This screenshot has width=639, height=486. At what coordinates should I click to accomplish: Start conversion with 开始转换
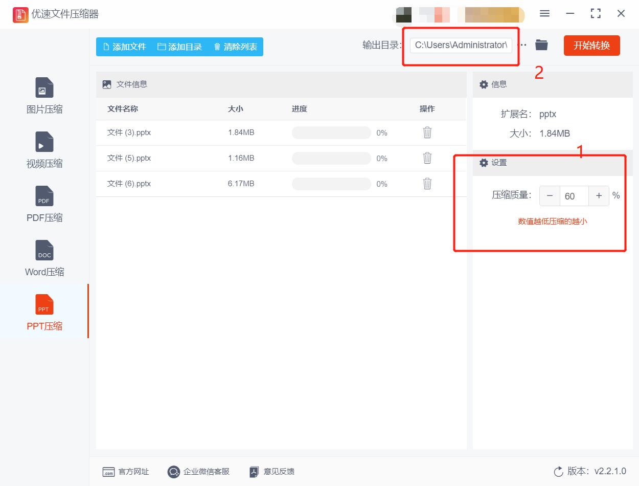[x=591, y=45]
